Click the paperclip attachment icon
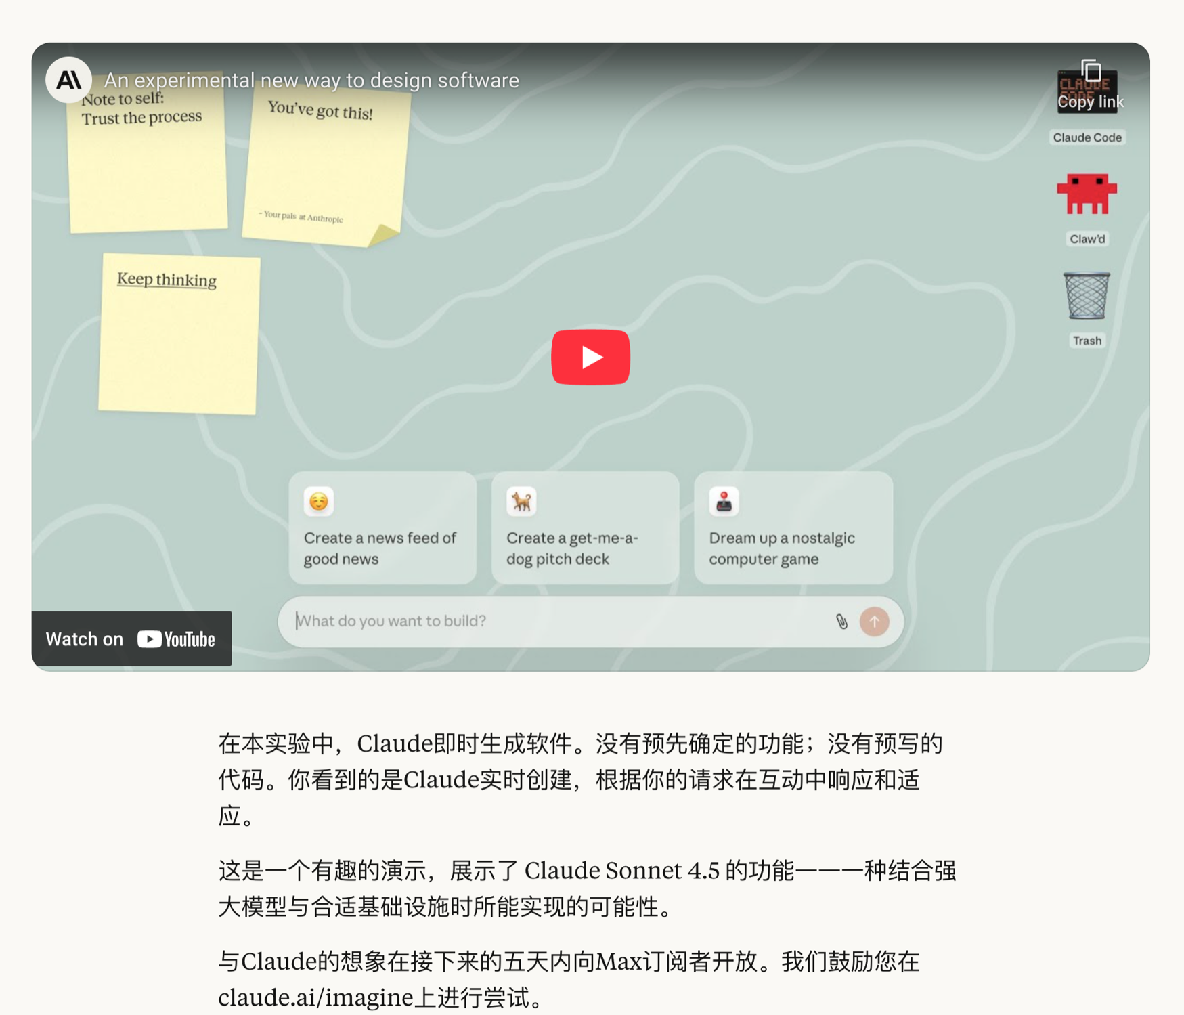The image size is (1184, 1015). click(x=841, y=621)
